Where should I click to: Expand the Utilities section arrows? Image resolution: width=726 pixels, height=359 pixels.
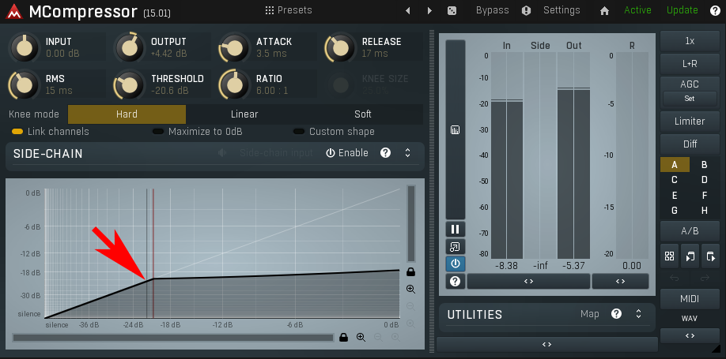point(638,314)
